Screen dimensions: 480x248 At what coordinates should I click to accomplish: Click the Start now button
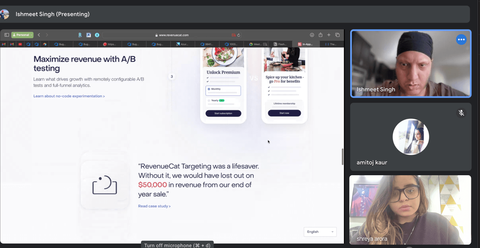point(284,113)
